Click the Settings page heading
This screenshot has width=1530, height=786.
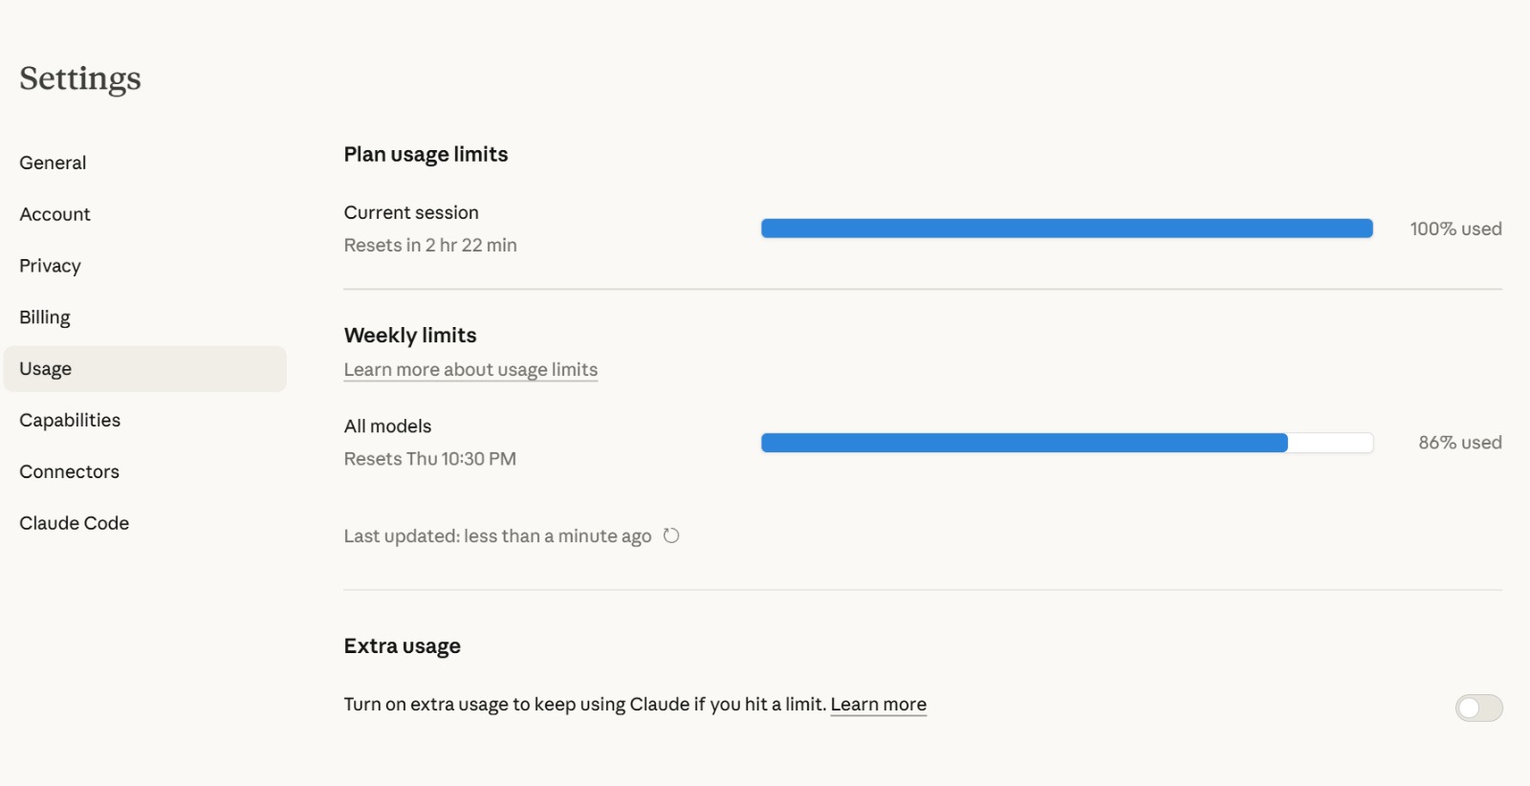[79, 78]
